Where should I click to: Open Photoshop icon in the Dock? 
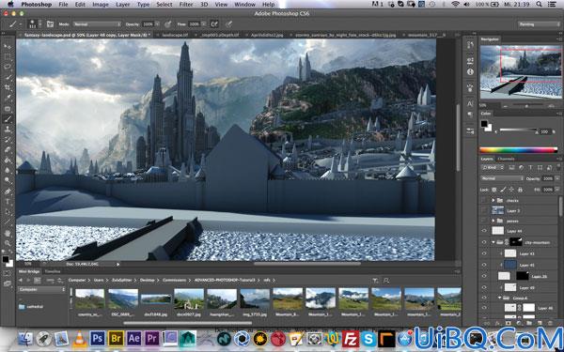tap(98, 338)
